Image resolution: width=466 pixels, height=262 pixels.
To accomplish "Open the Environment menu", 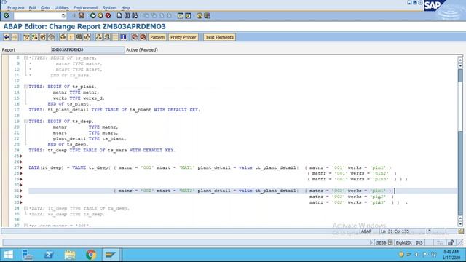I will 85,7.
